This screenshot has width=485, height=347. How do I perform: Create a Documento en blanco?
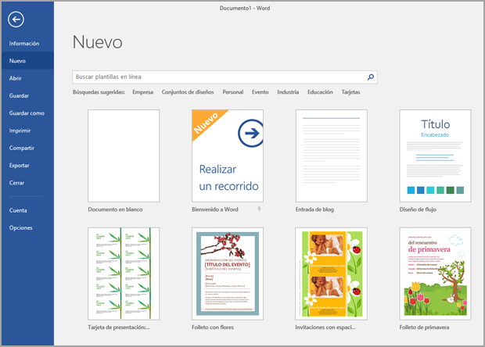coord(124,156)
